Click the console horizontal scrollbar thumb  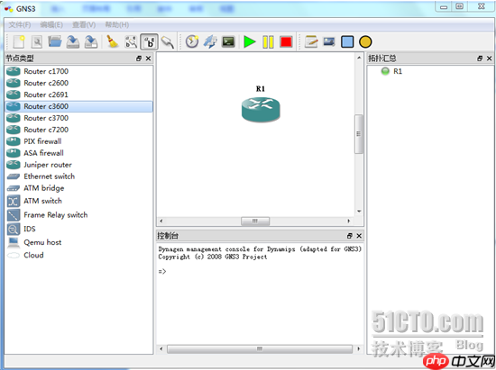click(x=260, y=349)
